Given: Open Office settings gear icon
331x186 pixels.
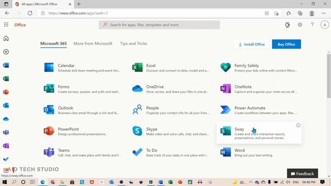Looking at the screenshot, I should [x=300, y=25].
